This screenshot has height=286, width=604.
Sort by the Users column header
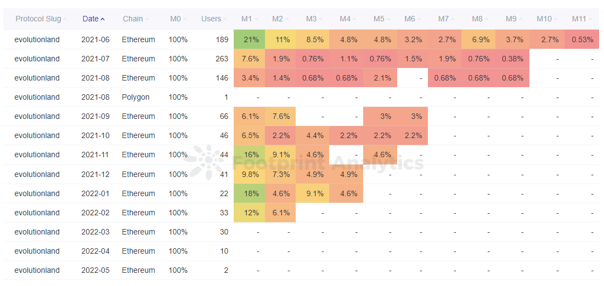[214, 19]
